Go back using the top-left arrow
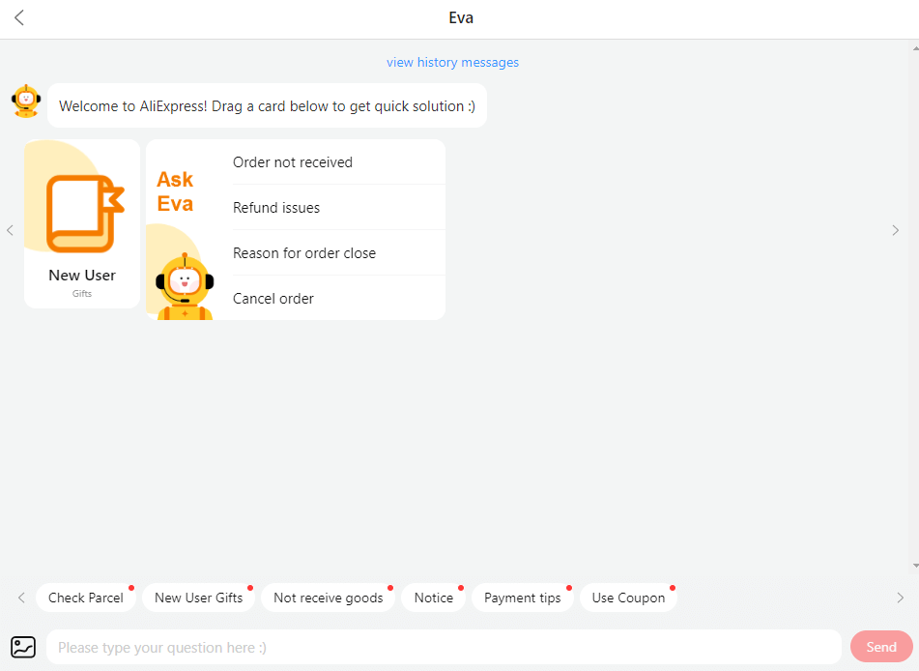The height and width of the screenshot is (671, 919). (x=19, y=17)
